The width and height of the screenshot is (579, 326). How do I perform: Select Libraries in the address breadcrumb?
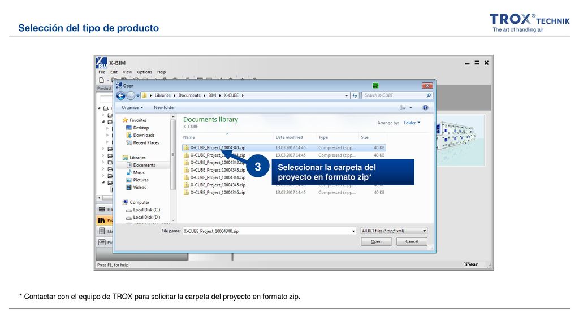(x=162, y=95)
